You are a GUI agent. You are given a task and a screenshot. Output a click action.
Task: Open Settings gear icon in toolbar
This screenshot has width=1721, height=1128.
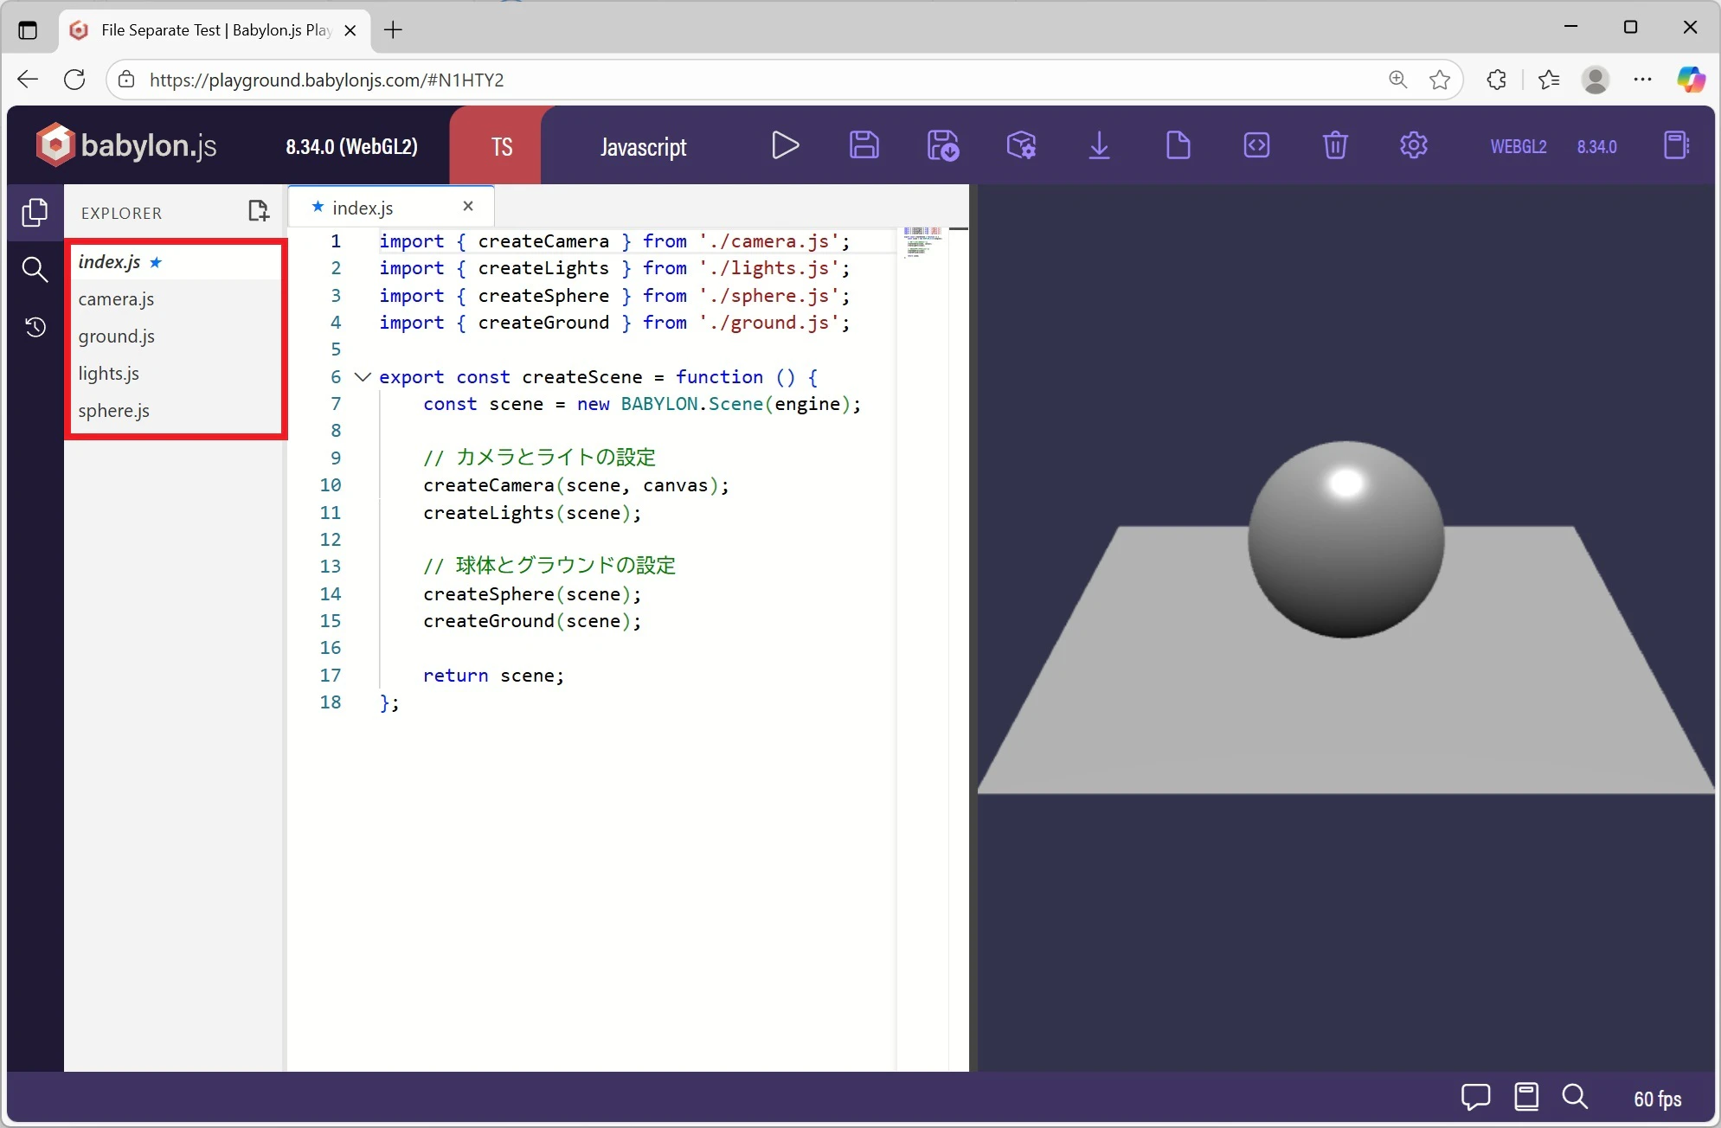[x=1413, y=145]
